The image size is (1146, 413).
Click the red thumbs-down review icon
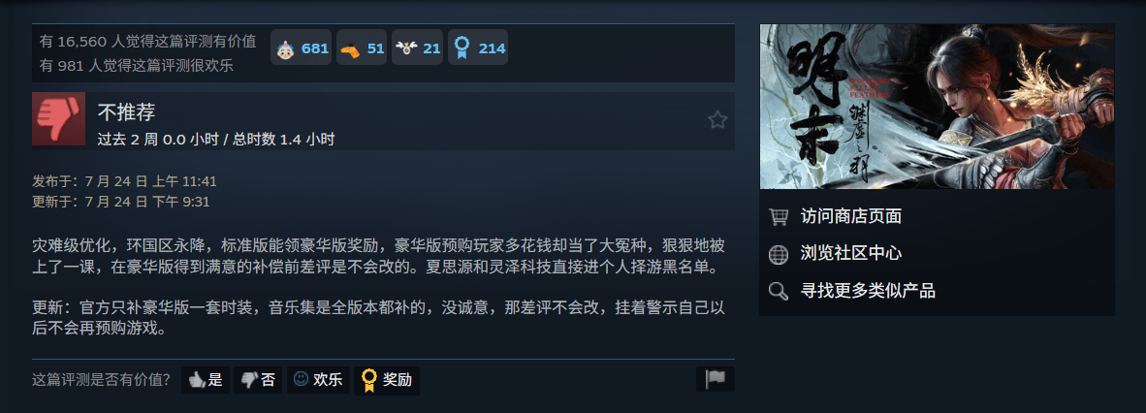(58, 119)
